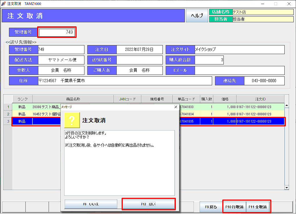Viewport: 296px width, 214px height.
Task: Click the F10 行取消 button
Action: (234, 207)
